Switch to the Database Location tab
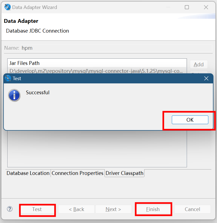The height and width of the screenshot is (223, 217). pyautogui.click(x=28, y=173)
